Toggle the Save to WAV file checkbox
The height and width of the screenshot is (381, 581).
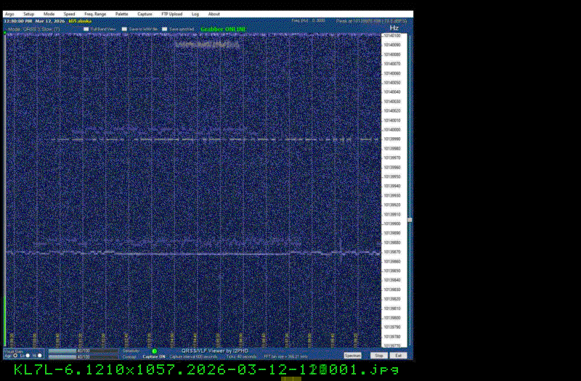(125, 29)
